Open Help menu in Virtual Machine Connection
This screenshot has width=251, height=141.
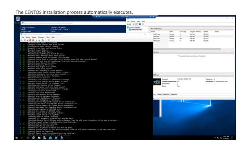53,37
